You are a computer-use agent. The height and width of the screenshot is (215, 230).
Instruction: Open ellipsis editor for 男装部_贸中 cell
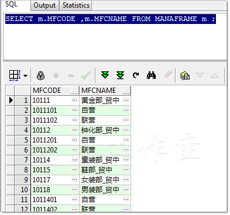click(126, 190)
